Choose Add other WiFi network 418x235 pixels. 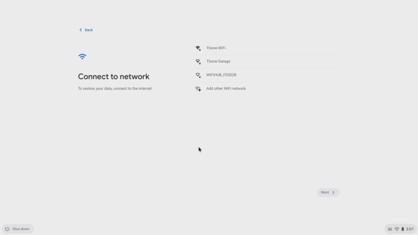pos(267,89)
